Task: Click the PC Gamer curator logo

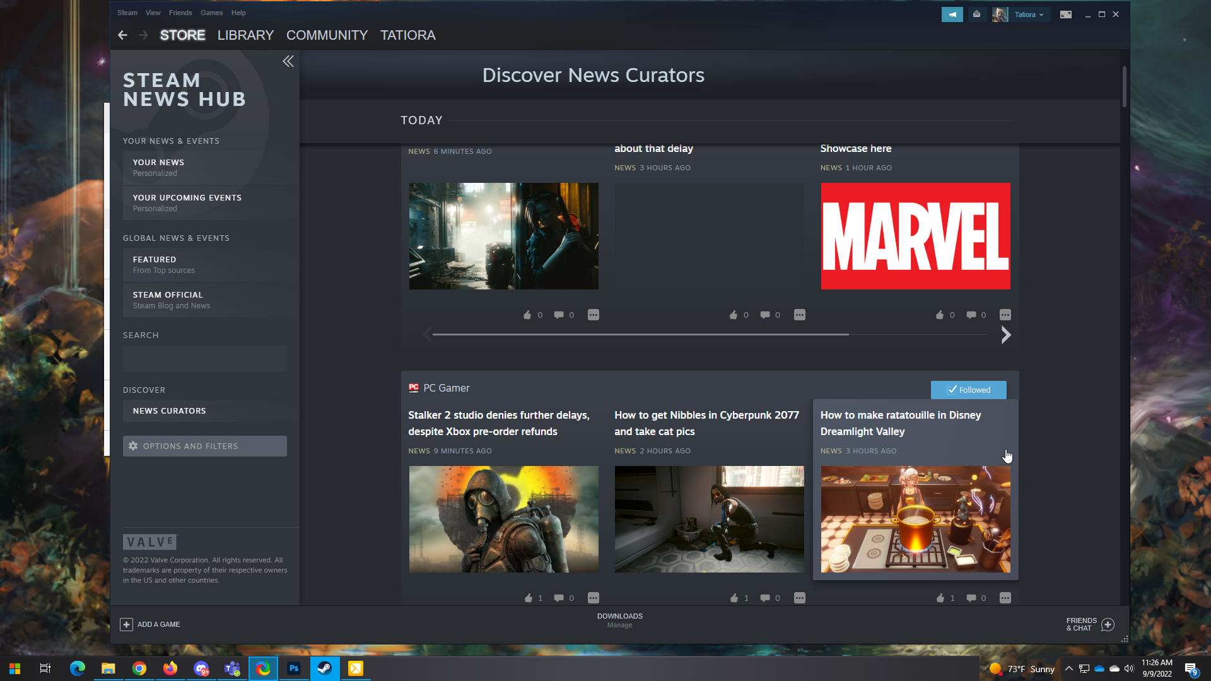Action: click(x=414, y=388)
